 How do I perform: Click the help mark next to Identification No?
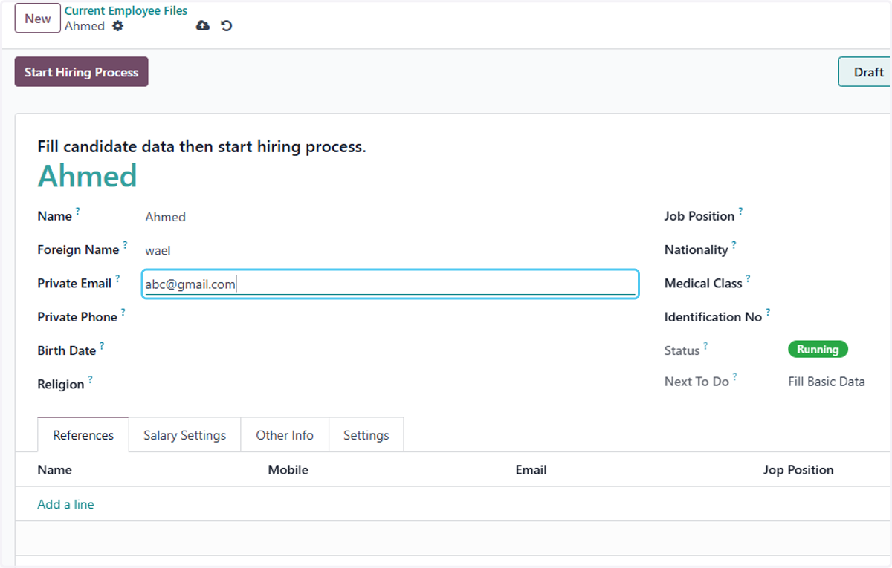(x=768, y=313)
